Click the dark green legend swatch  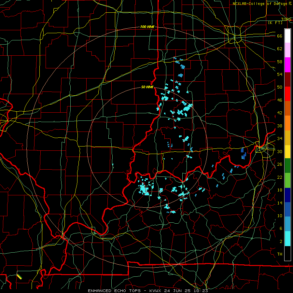287,166
